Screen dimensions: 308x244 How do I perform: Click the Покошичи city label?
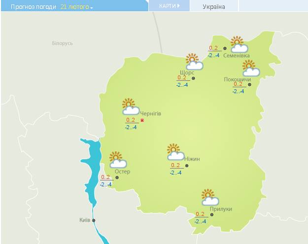[238, 79]
